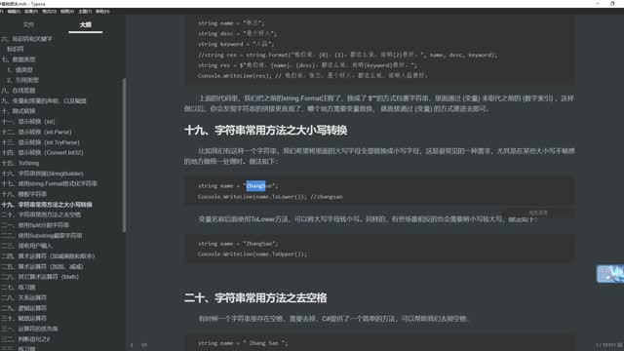Go to 三十、赋值运算符 outline entry

click(24, 319)
